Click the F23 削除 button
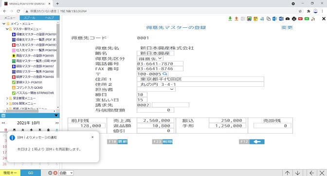The height and width of the screenshot is (176, 327). click(x=162, y=141)
